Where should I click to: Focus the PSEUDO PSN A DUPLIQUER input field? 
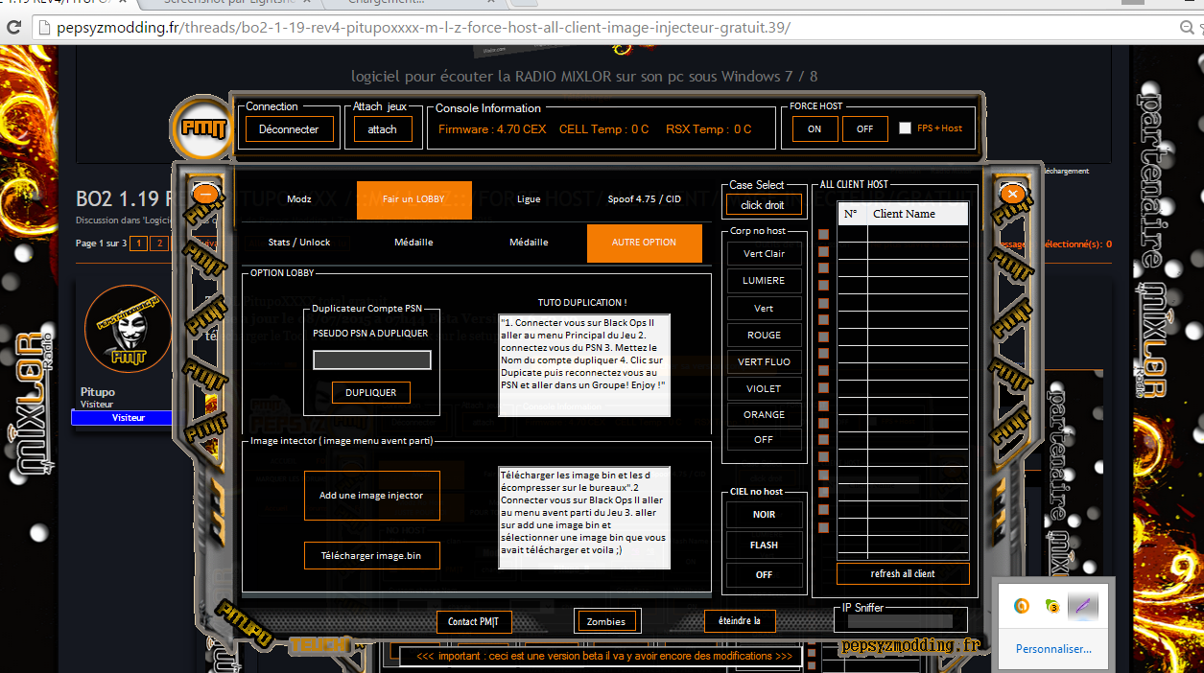click(x=372, y=360)
